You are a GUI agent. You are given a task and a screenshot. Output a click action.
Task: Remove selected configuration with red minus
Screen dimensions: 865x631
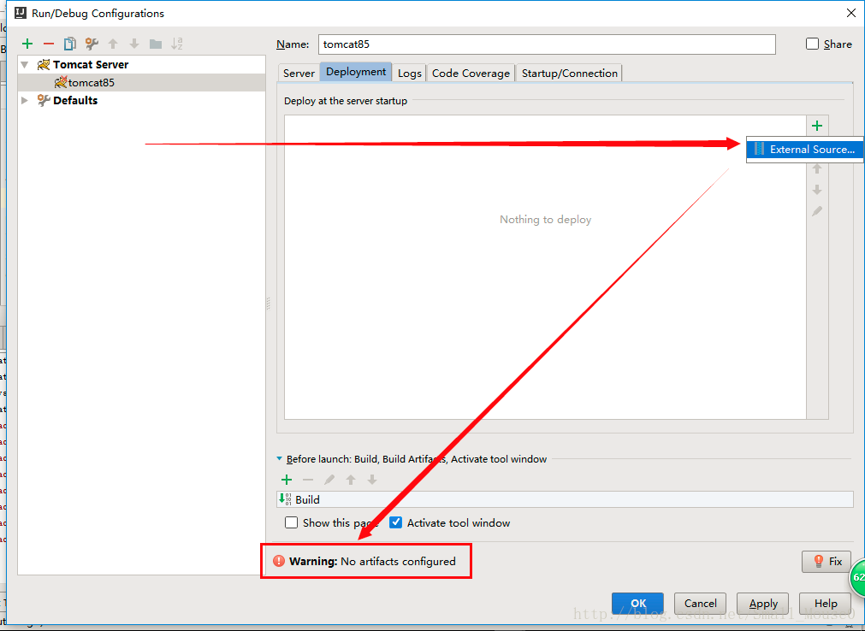(49, 44)
